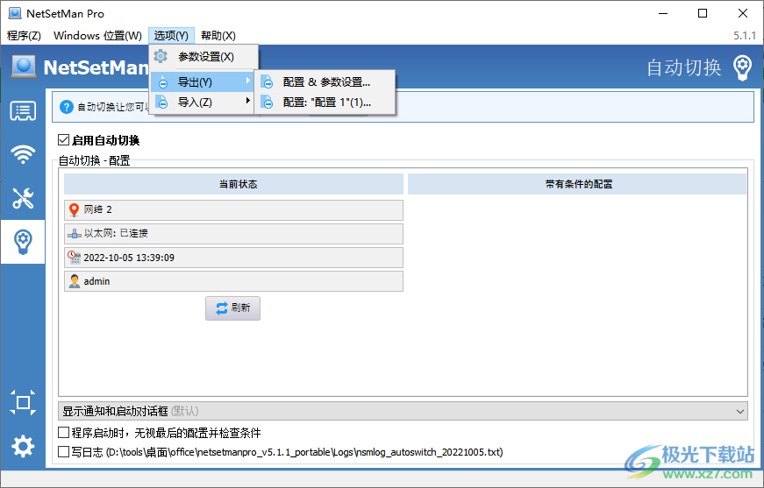Click the 选项(Y) menu
Screen dimensions: 764x488
point(171,36)
